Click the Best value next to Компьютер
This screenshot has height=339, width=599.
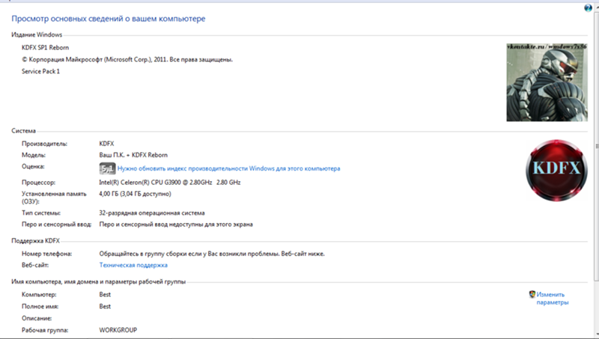point(105,295)
